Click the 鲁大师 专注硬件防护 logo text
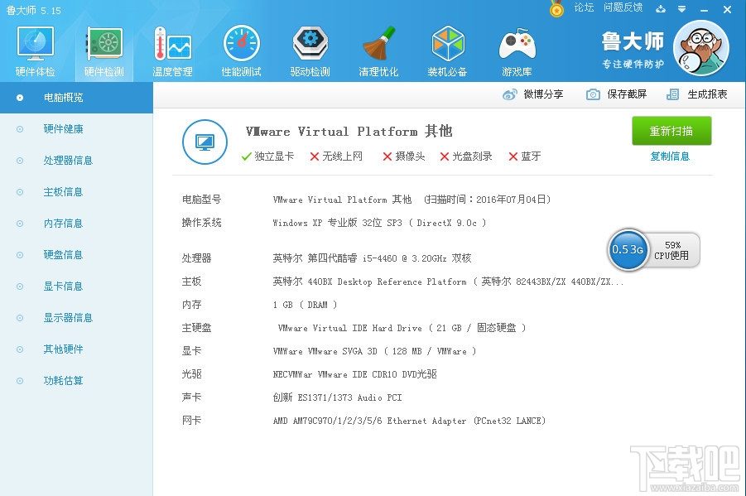This screenshot has height=496, width=746. pyautogui.click(x=633, y=50)
